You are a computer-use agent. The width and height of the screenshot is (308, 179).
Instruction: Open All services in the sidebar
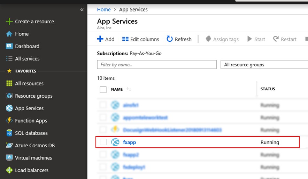[27, 59]
